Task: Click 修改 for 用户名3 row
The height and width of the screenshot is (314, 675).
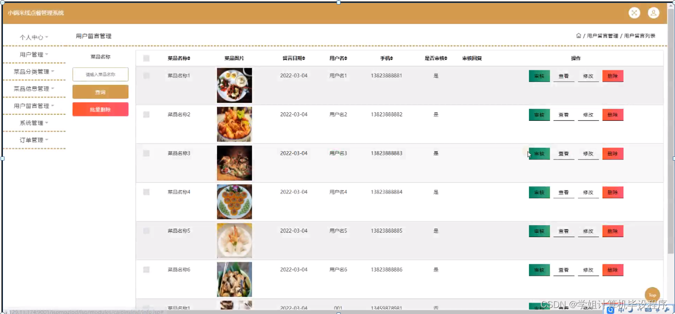Action: pos(588,153)
